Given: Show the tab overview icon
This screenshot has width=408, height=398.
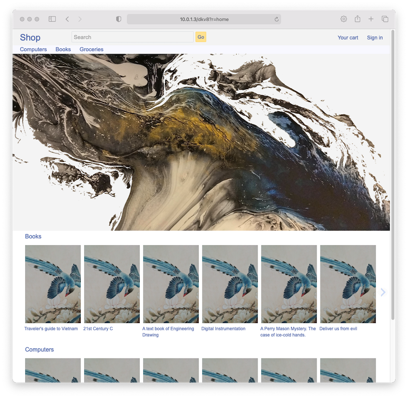Looking at the screenshot, I should 385,19.
